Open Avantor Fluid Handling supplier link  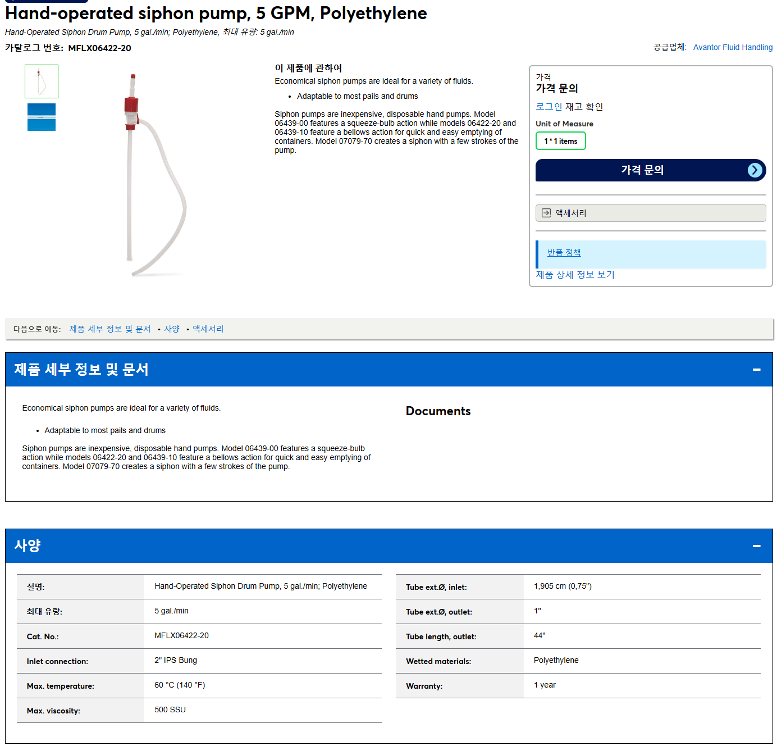click(733, 47)
